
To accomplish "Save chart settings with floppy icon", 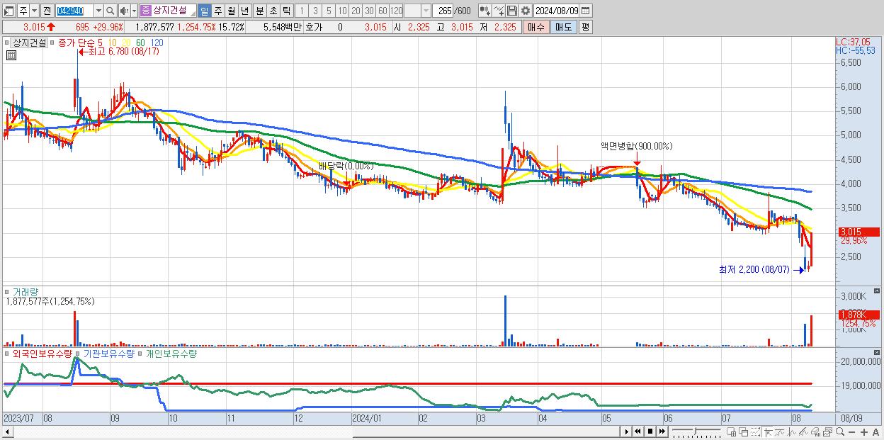I will tap(512, 11).
